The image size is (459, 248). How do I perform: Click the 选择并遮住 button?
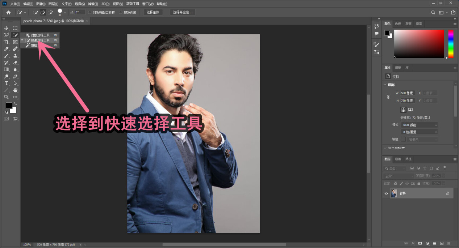click(183, 12)
